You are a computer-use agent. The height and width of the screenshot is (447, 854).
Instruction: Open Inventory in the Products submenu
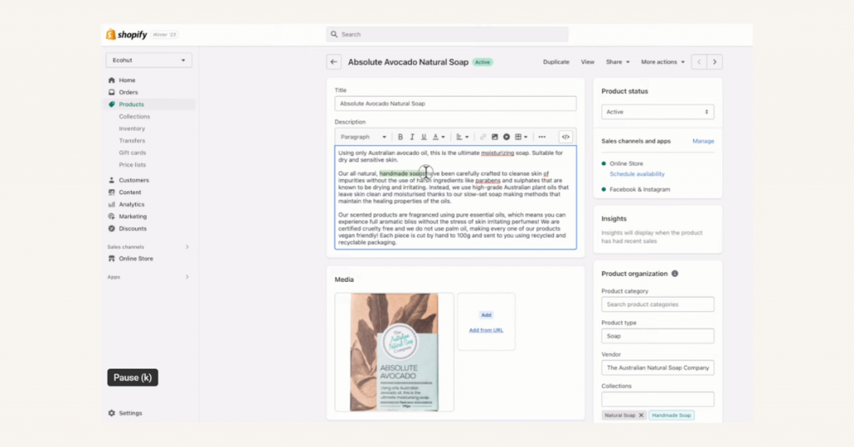pos(132,128)
